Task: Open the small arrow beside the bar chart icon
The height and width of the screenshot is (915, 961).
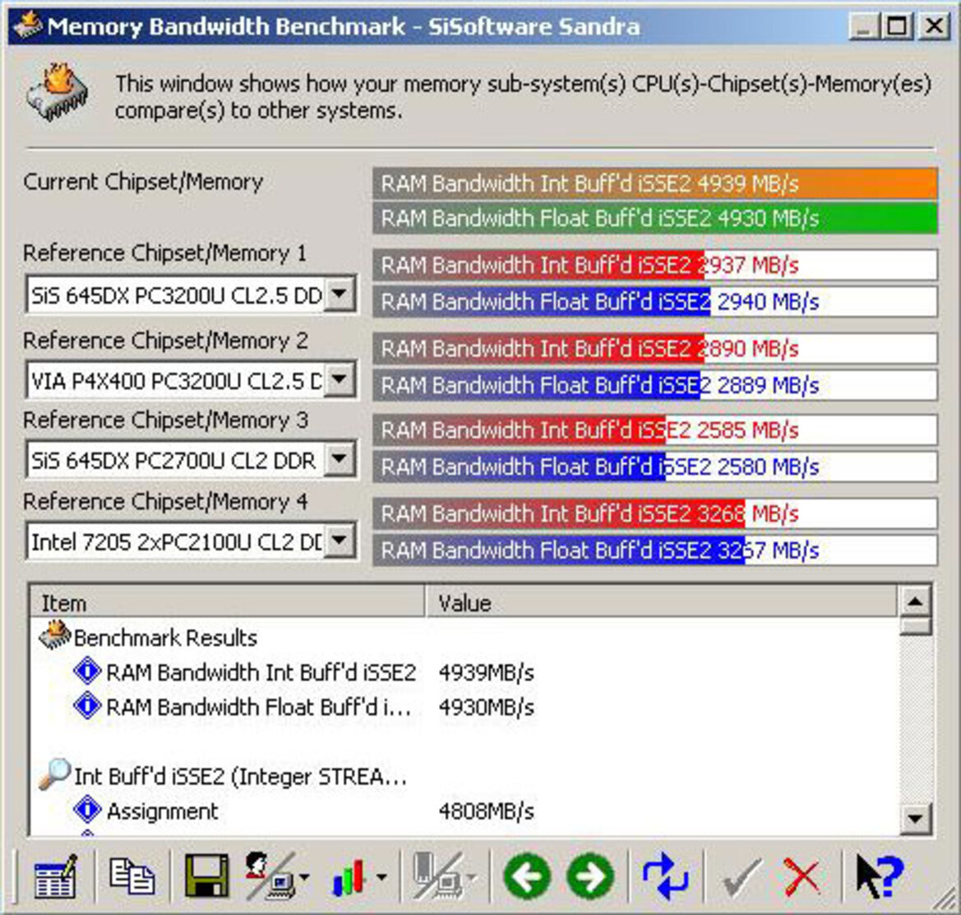Action: tap(381, 877)
